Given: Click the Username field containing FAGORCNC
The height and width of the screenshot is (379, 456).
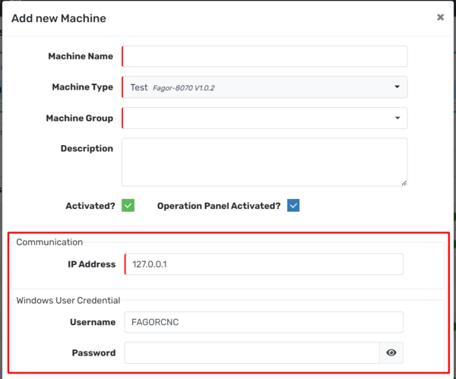Looking at the screenshot, I should [263, 322].
